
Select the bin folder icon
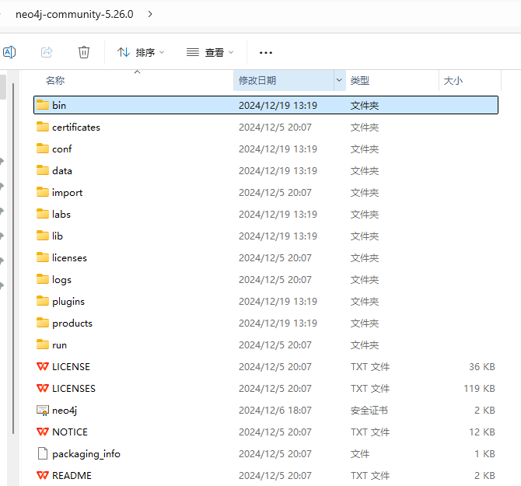[43, 105]
